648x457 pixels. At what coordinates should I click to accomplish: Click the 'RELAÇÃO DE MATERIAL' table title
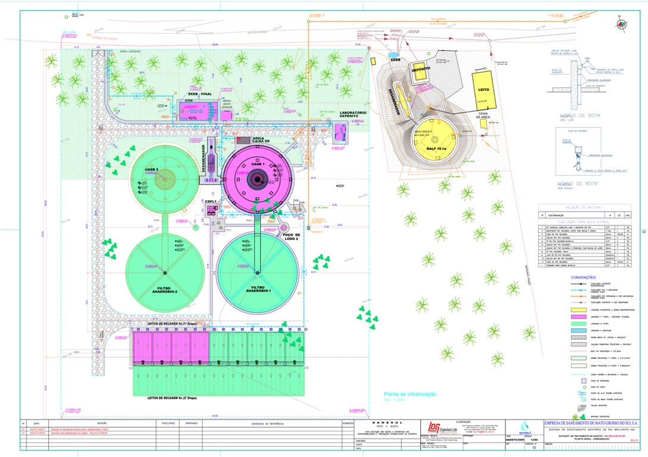point(584,208)
